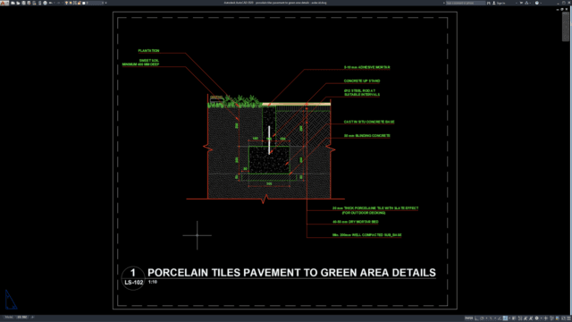Open the Sign In dropdown arrow

point(517,3)
